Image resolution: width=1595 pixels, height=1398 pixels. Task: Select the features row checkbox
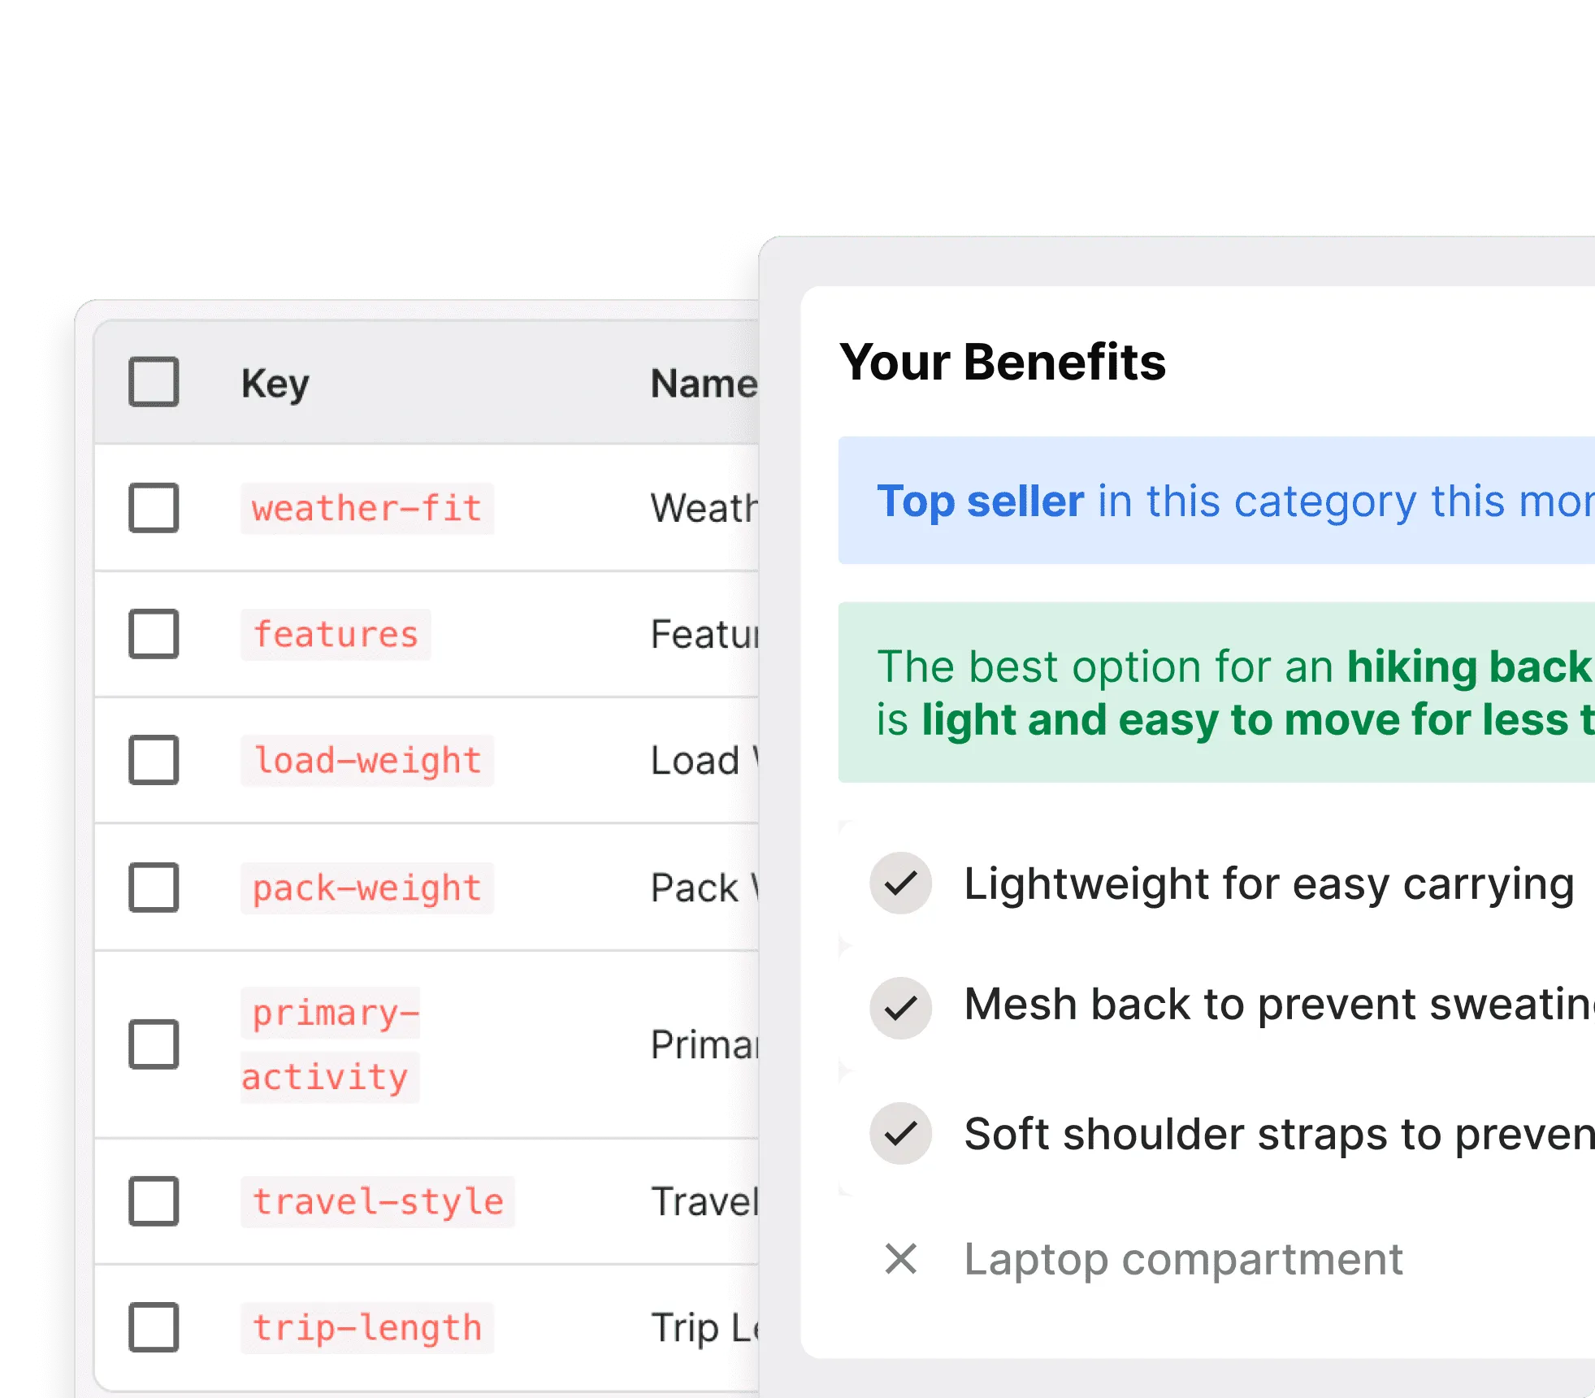click(x=154, y=634)
